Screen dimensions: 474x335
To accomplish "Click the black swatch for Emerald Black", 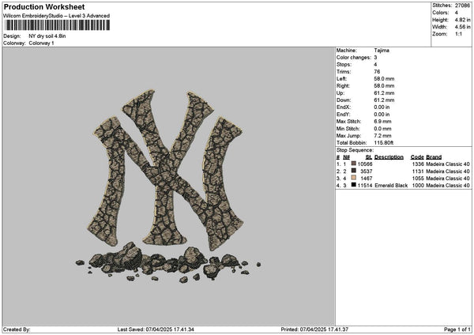I will coord(354,185).
